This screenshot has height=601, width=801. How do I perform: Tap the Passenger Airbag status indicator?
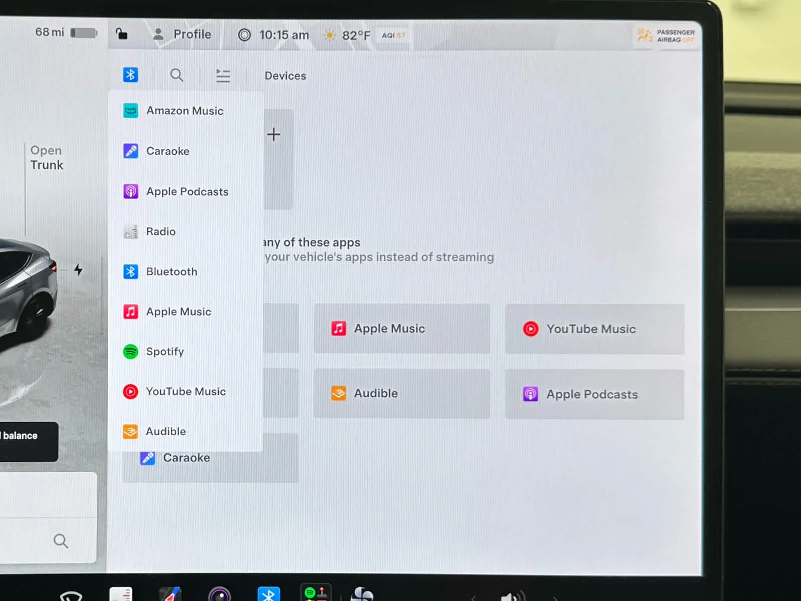click(666, 36)
